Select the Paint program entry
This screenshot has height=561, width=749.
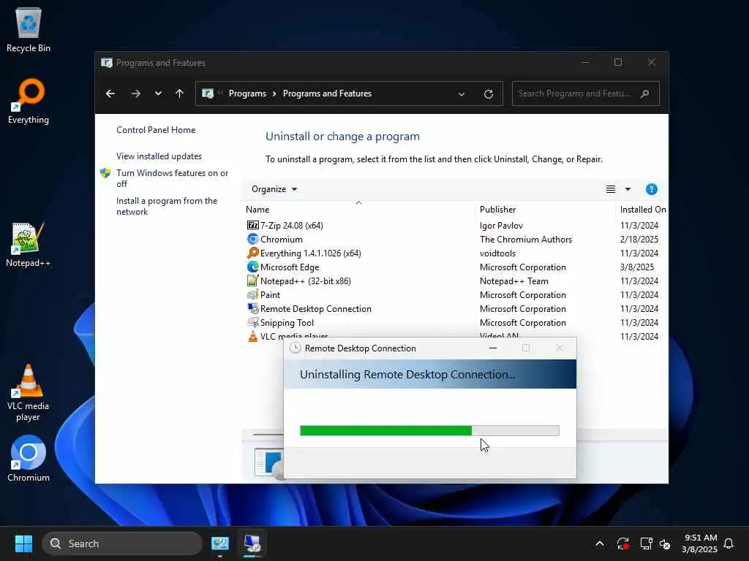271,295
